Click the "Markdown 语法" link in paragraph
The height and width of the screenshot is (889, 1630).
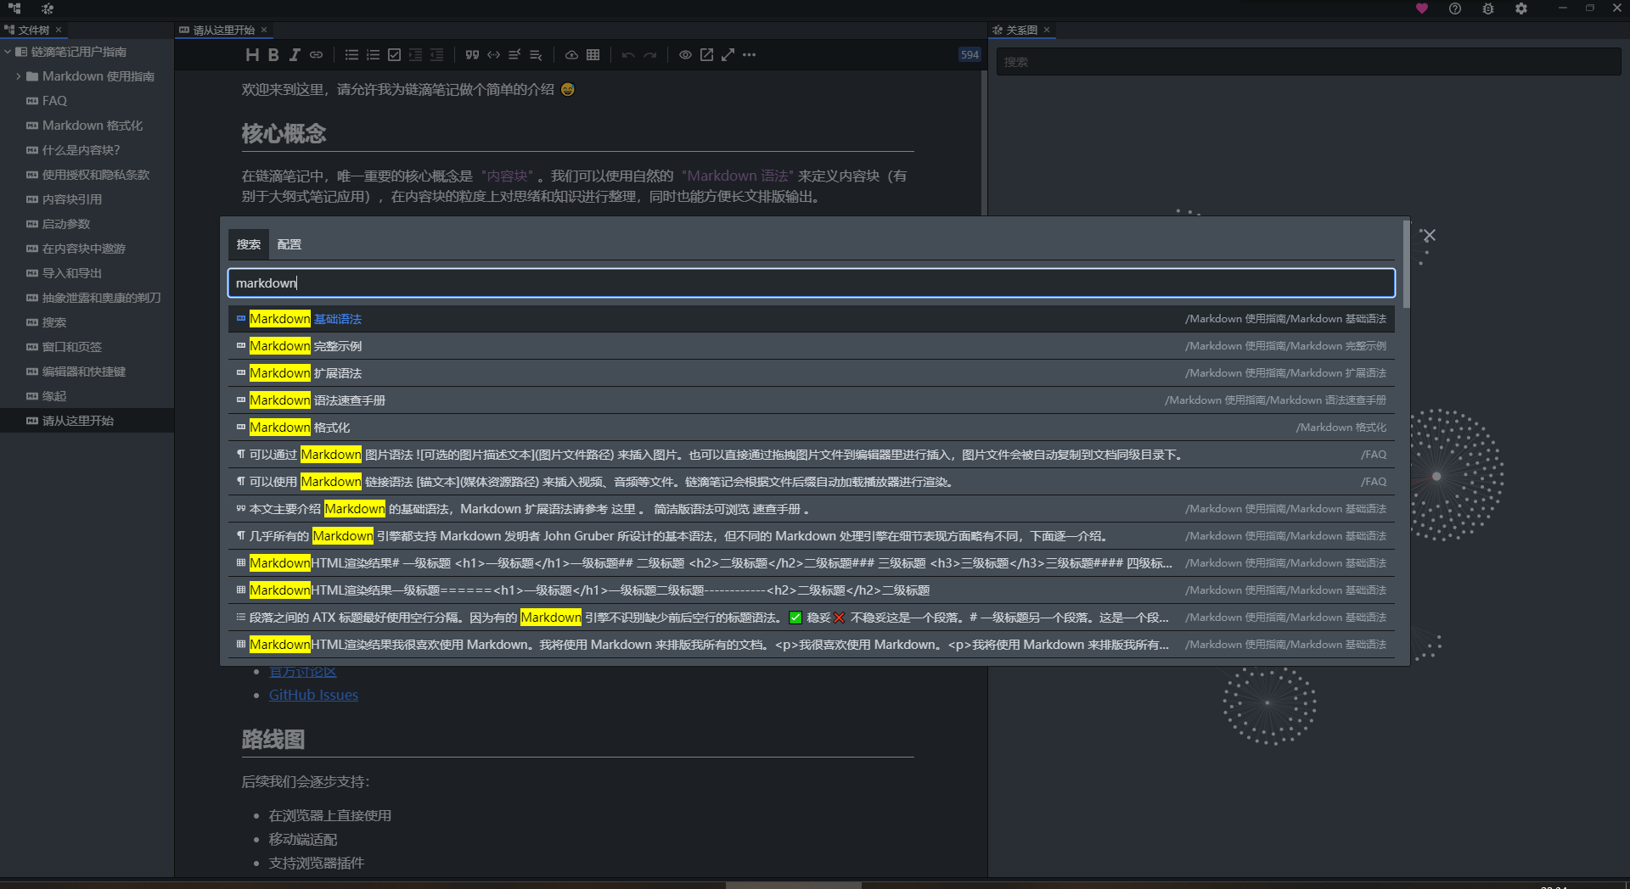pyautogui.click(x=737, y=176)
